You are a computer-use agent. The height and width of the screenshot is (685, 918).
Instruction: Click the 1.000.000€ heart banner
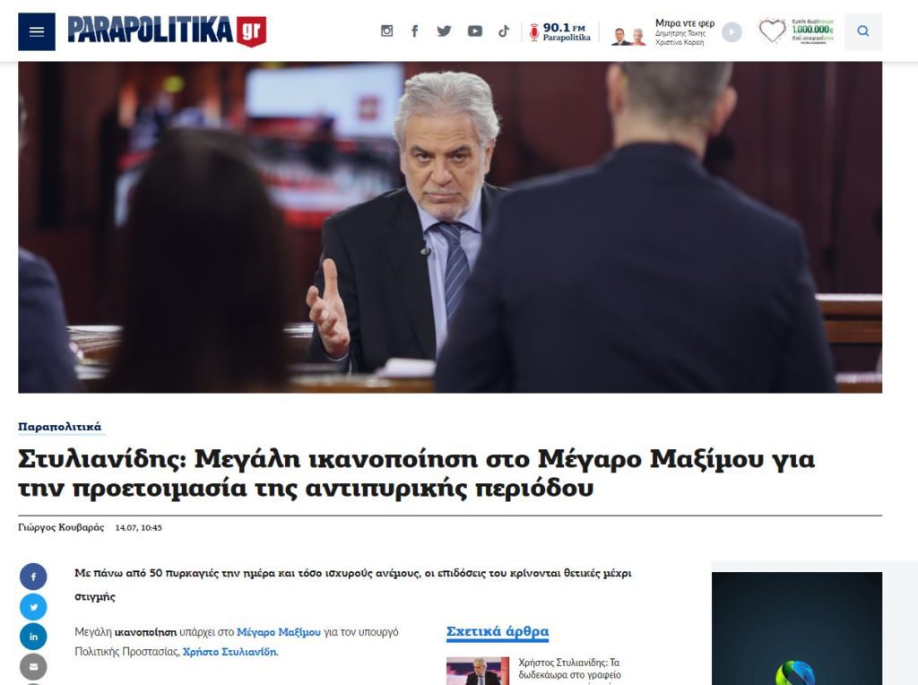pyautogui.click(x=796, y=31)
